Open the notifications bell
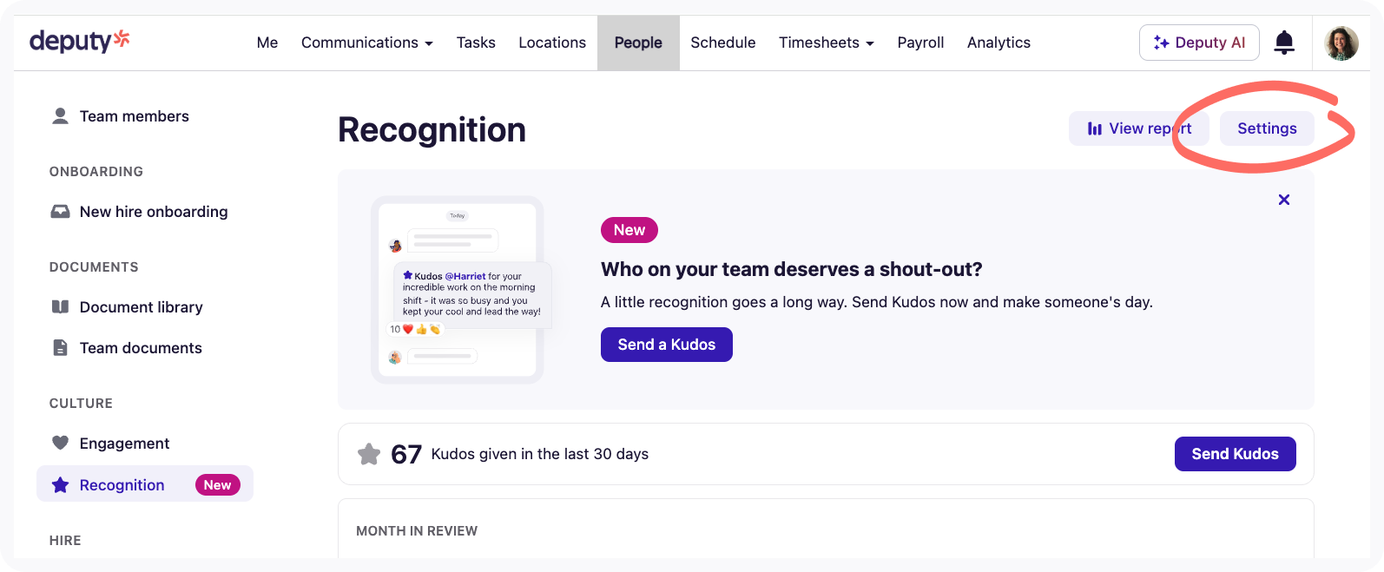The height and width of the screenshot is (572, 1384). pos(1284,43)
